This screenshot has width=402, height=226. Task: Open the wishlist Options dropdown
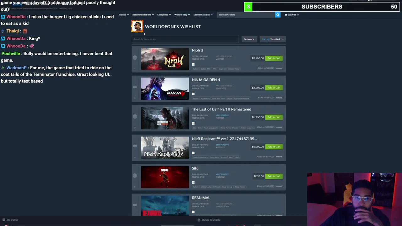(x=249, y=39)
